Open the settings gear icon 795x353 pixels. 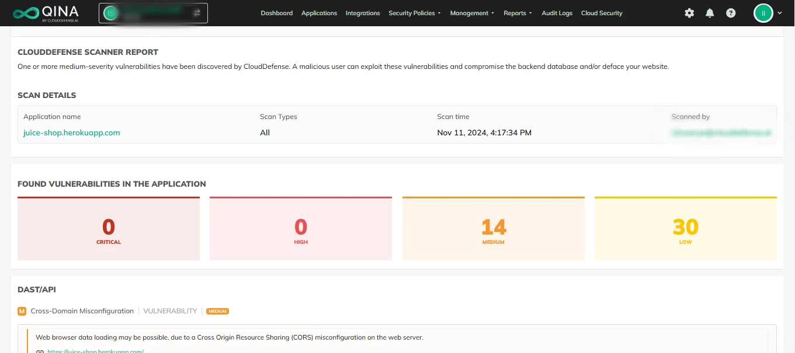point(689,13)
